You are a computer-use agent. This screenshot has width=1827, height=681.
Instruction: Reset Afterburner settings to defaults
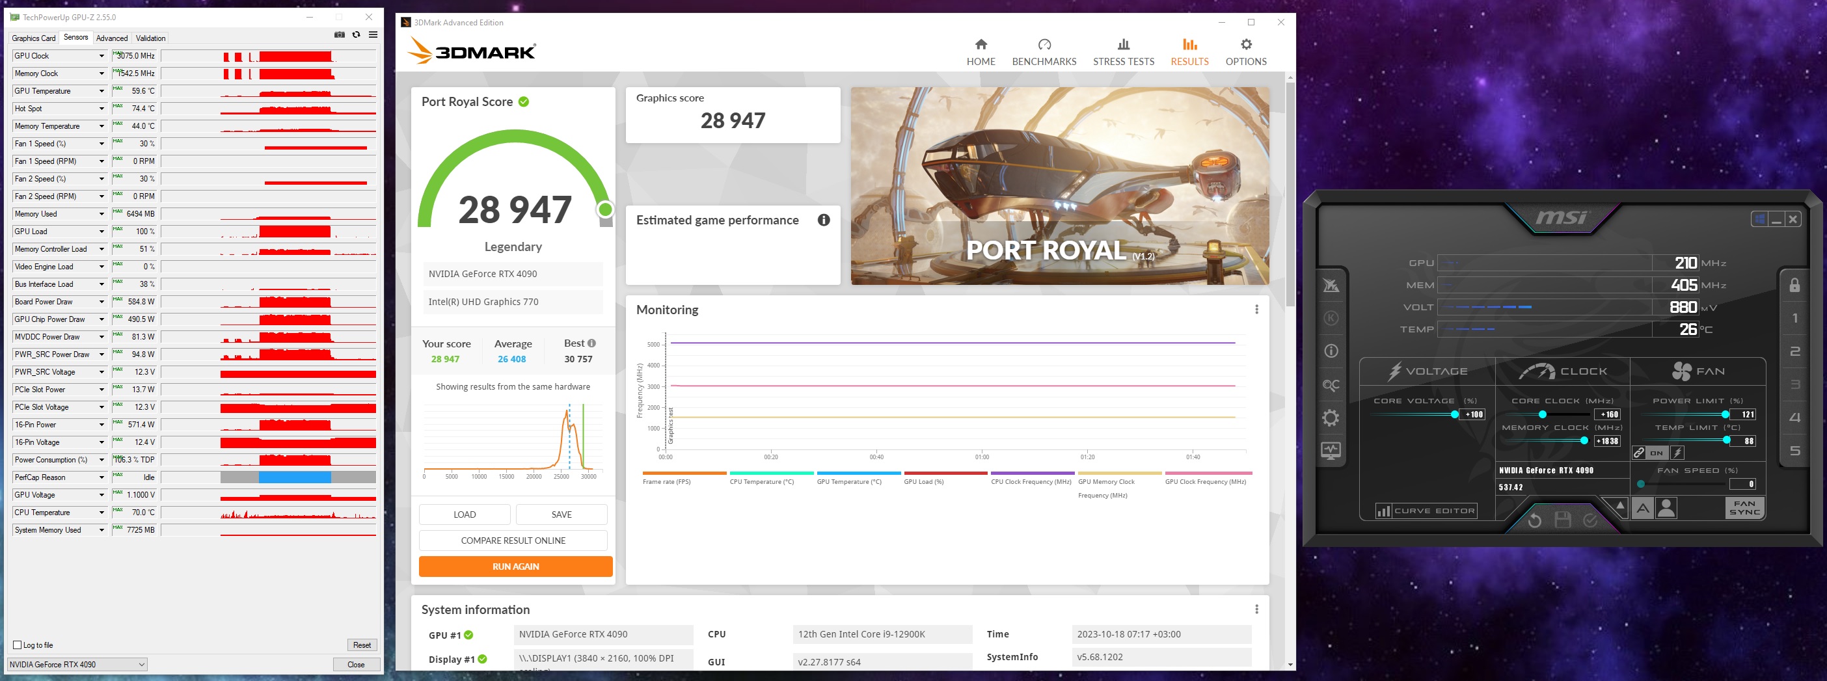(1534, 521)
